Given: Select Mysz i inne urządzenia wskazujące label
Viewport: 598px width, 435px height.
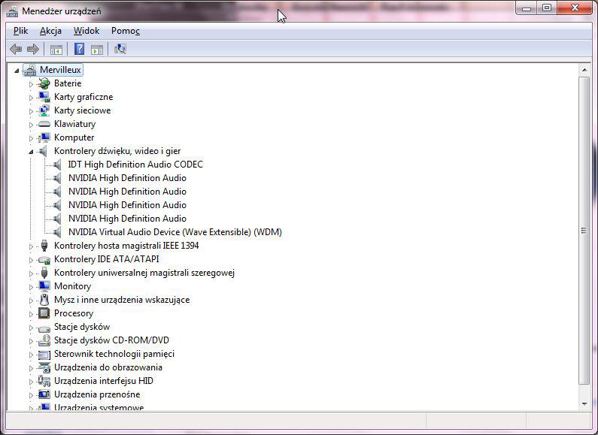Looking at the screenshot, I should point(122,300).
